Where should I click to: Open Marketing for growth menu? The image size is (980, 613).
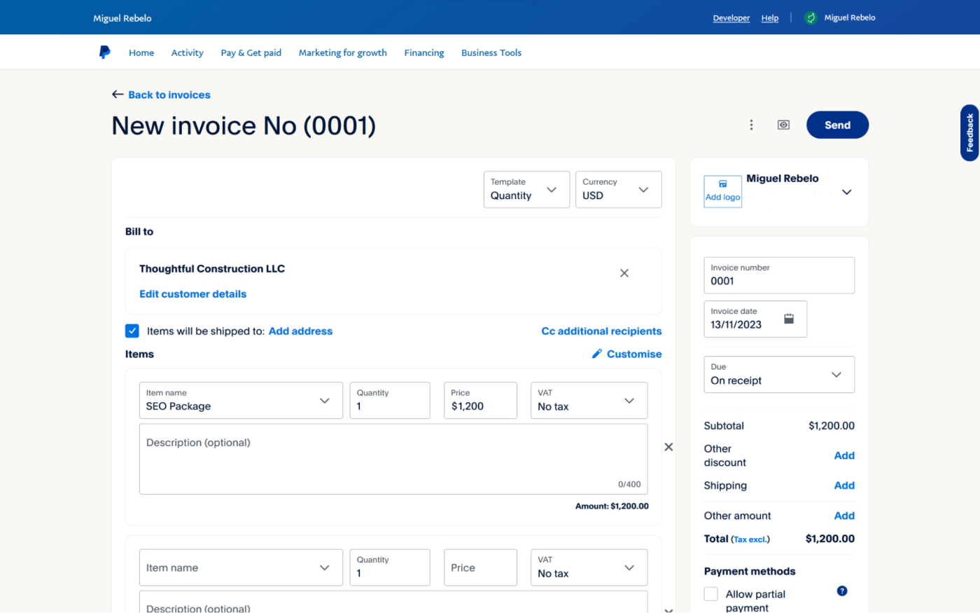point(343,53)
